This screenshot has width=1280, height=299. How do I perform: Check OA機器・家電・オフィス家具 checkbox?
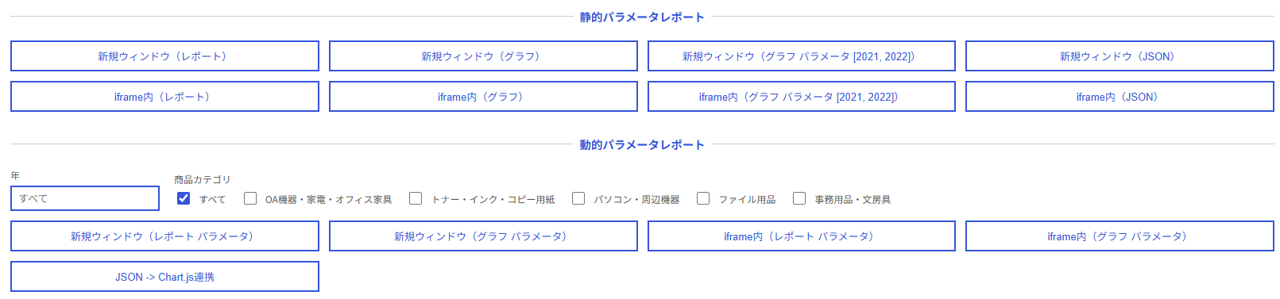(250, 198)
